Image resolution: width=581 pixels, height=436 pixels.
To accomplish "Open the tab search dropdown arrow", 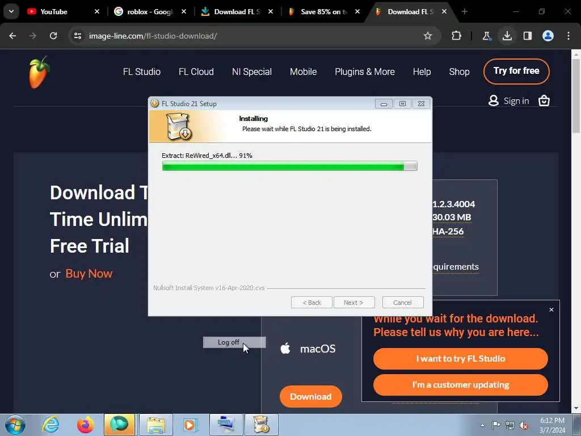I will [11, 11].
